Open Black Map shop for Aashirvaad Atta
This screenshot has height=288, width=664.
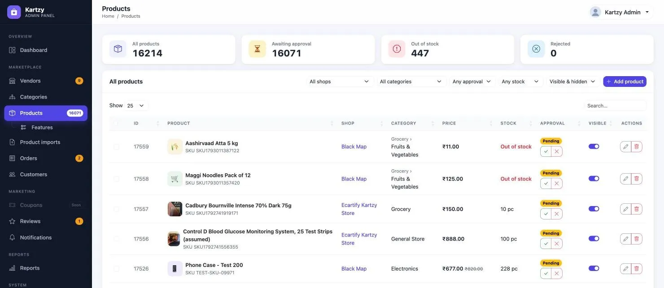pos(354,146)
